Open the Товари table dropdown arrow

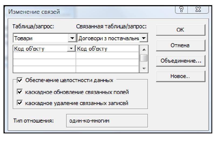72,38
